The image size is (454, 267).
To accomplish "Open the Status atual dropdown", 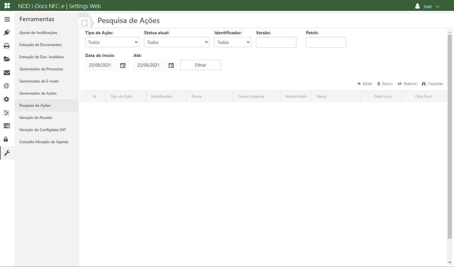I will 176,42.
